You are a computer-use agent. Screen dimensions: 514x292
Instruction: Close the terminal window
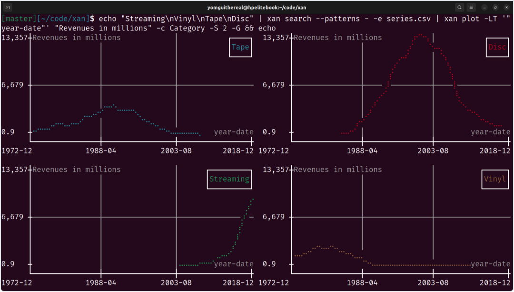(505, 8)
